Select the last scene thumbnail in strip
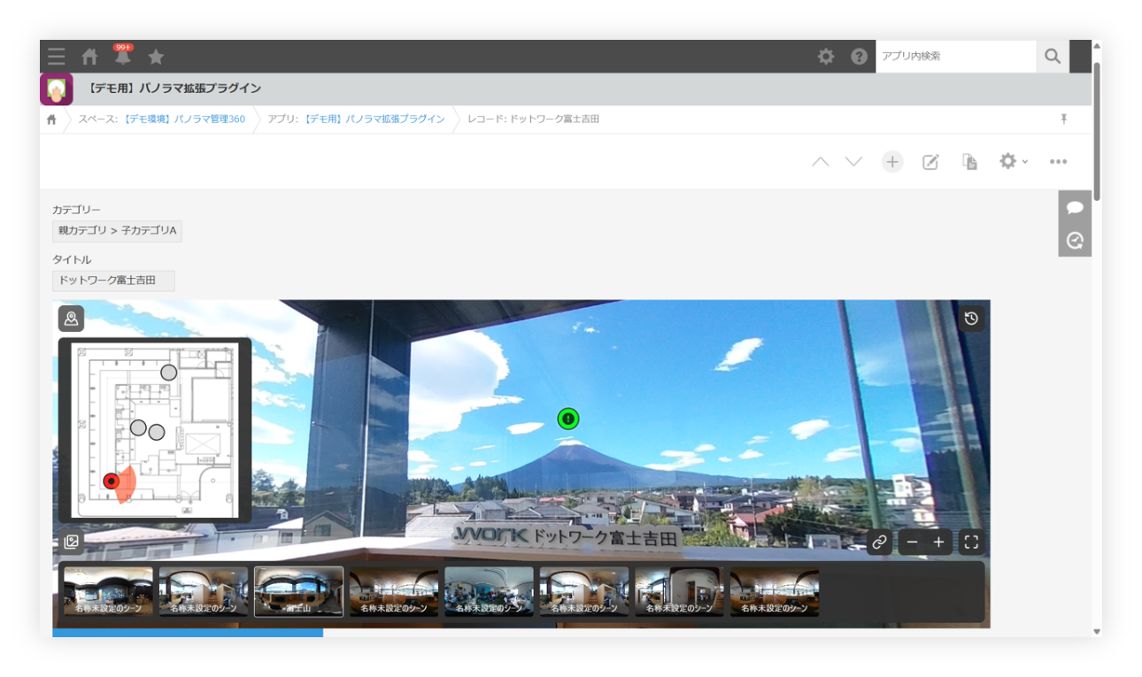This screenshot has width=1142, height=677. click(x=775, y=591)
